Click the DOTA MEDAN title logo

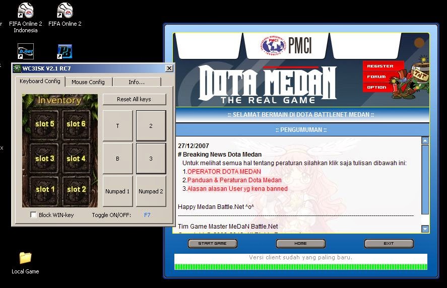(268, 84)
